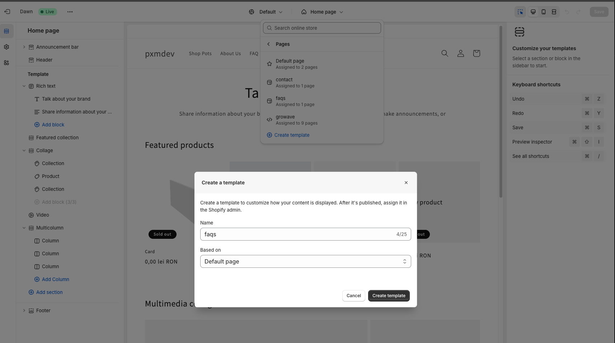
Task: Toggle the preview inspector icon
Action: [520, 12]
